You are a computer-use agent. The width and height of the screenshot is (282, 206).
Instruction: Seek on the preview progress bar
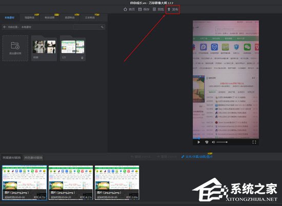click(226, 138)
